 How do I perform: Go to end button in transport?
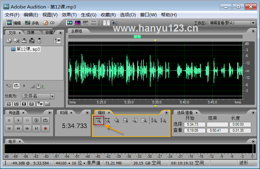[36, 129]
